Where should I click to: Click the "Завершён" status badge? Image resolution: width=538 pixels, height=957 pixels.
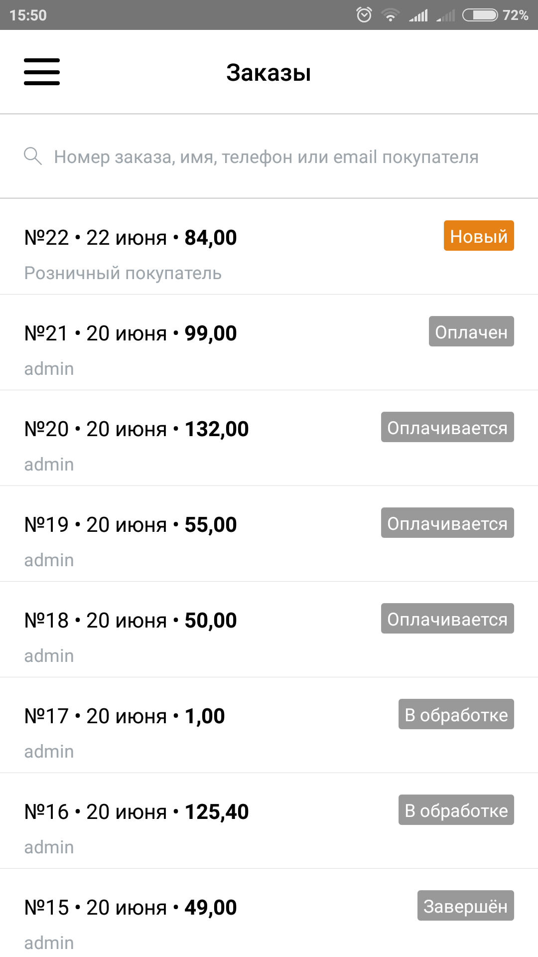[465, 906]
